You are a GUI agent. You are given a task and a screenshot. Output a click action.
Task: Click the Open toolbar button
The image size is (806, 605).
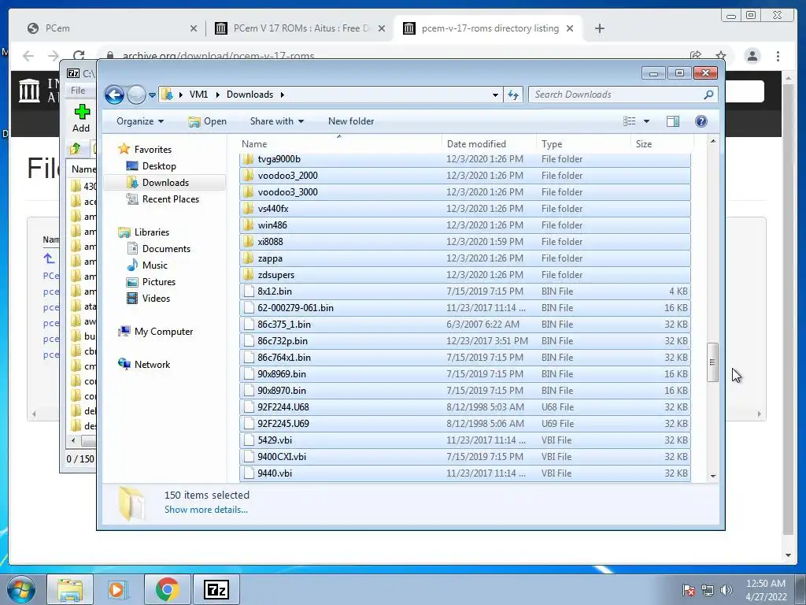coord(208,121)
